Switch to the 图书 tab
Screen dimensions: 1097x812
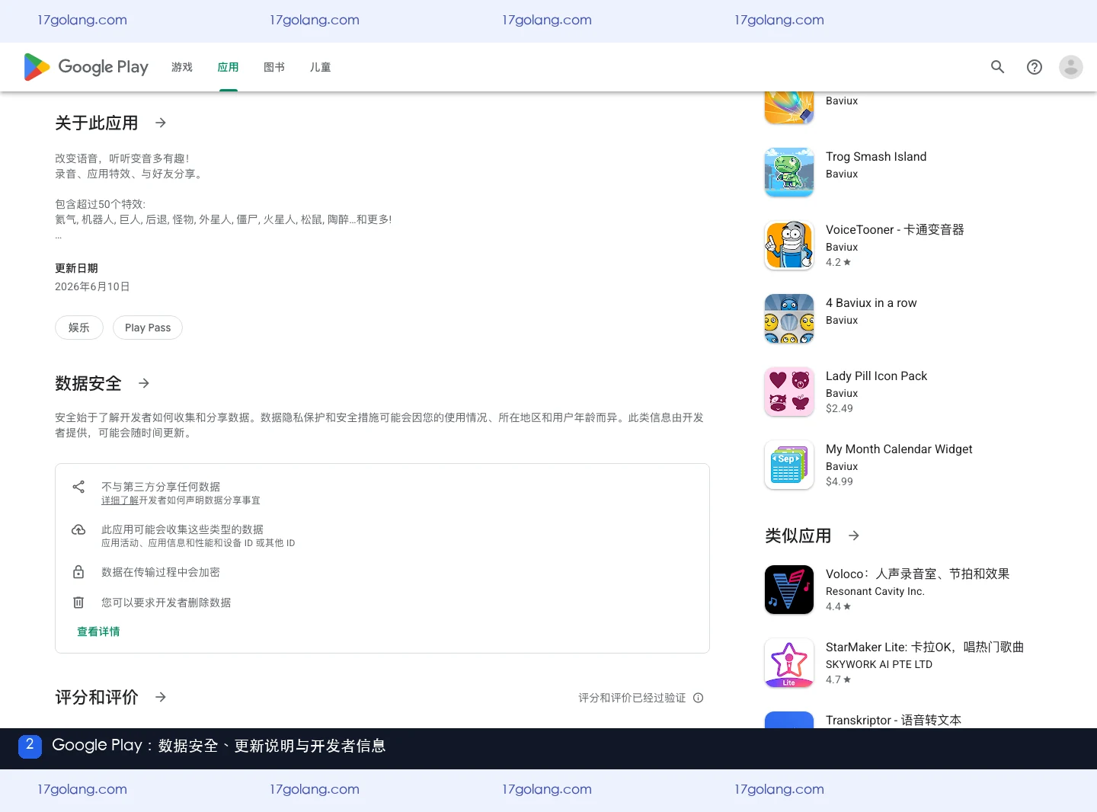[274, 67]
